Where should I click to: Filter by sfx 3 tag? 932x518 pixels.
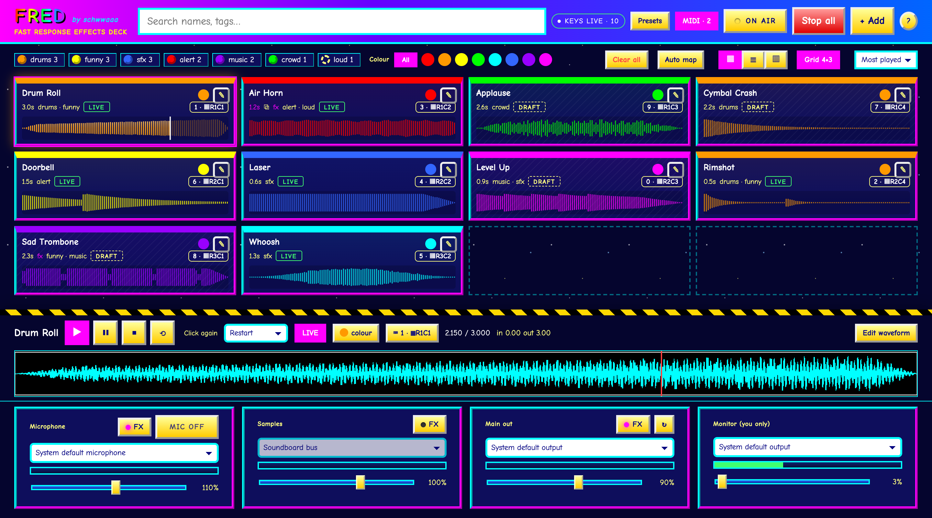pos(140,60)
